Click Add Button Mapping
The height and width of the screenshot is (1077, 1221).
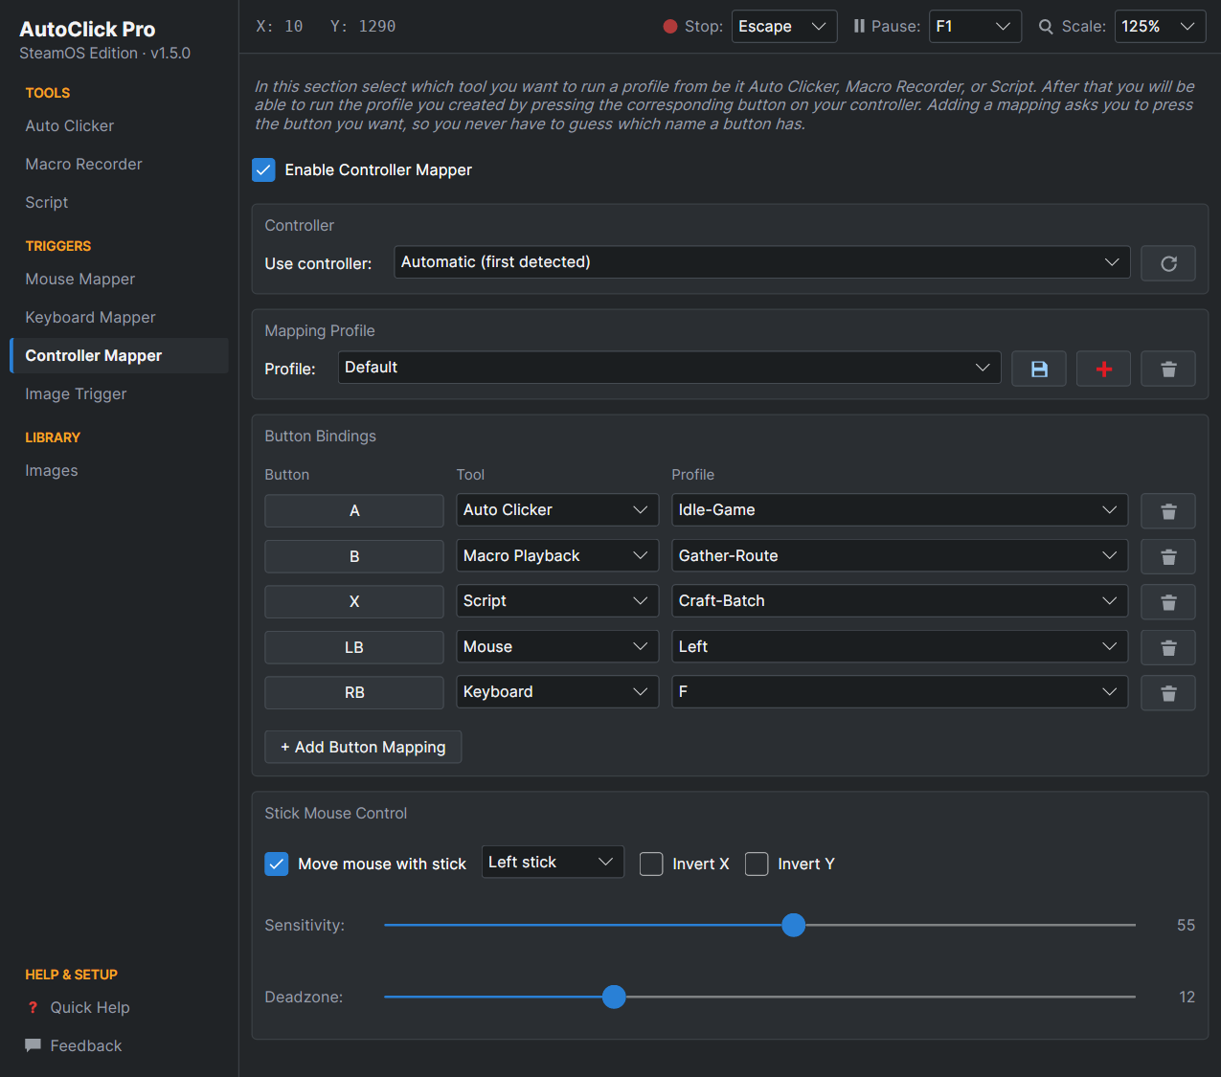(x=363, y=747)
